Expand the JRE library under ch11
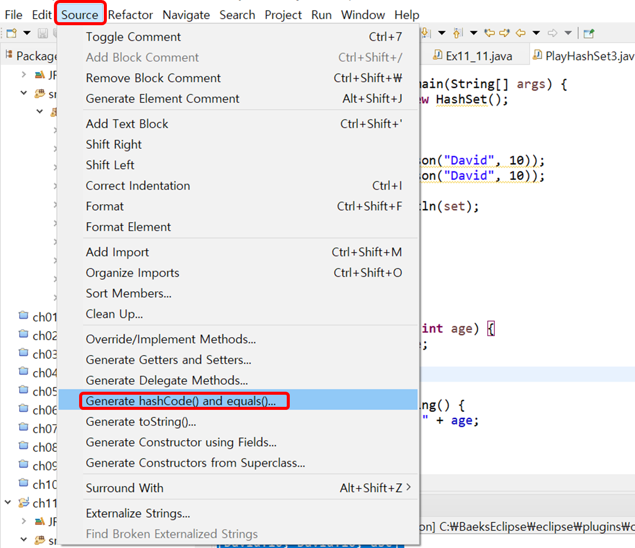635x548 pixels. (24, 521)
